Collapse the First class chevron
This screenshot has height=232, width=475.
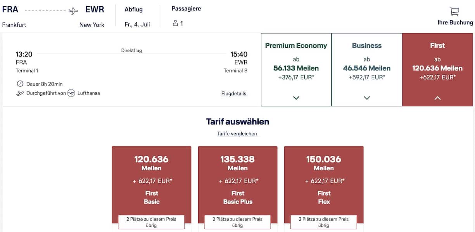[437, 98]
